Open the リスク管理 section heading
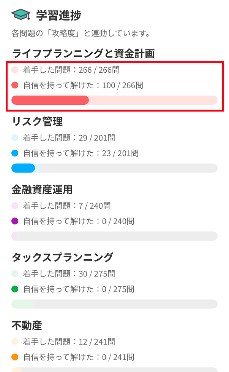This screenshot has width=229, height=372. (x=37, y=122)
